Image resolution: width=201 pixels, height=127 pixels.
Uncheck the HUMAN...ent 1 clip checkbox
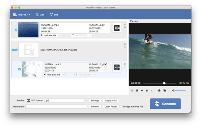tap(19, 69)
